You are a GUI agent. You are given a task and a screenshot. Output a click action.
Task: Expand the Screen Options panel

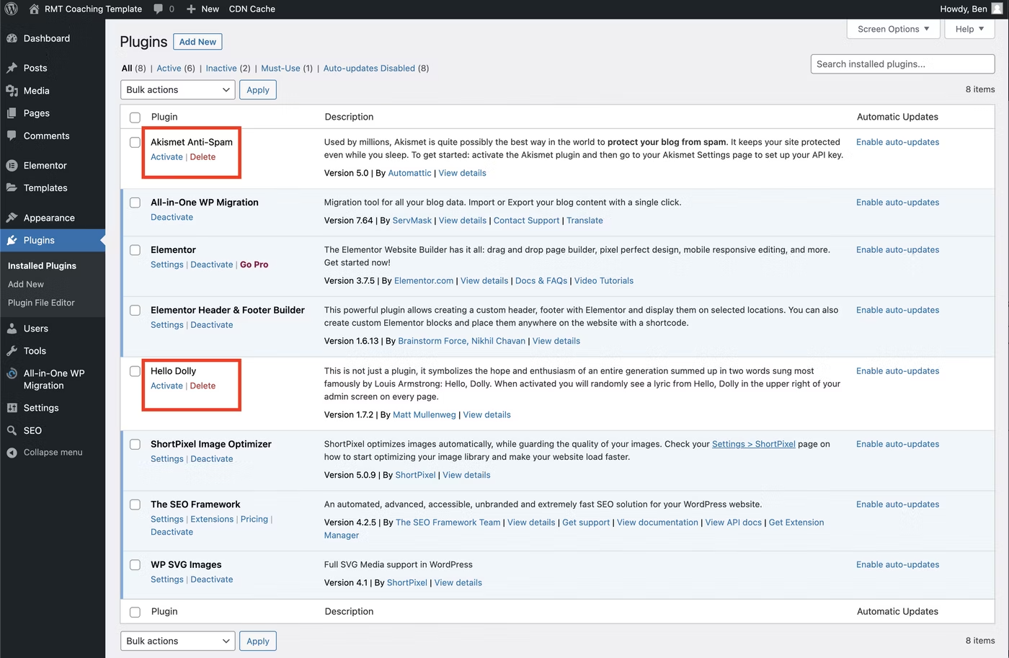893,30
